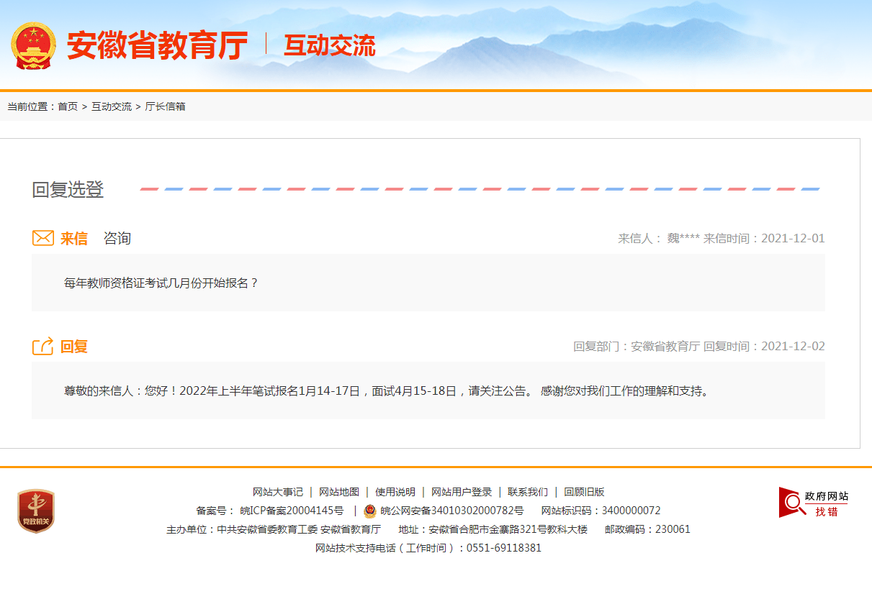The image size is (872, 594).
Task: Open the 回顾旧版 footer link
Action: tap(584, 492)
